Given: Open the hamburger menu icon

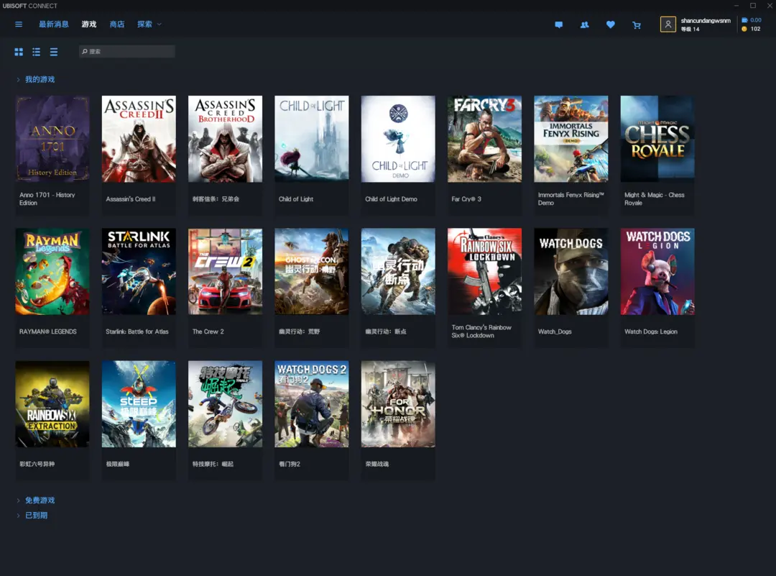Looking at the screenshot, I should click(19, 24).
